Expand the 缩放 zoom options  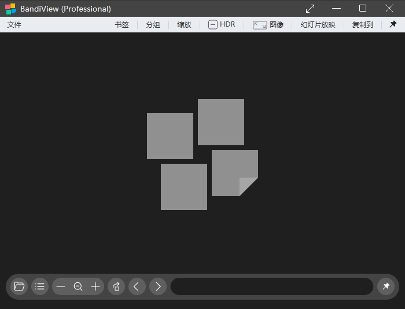[184, 24]
